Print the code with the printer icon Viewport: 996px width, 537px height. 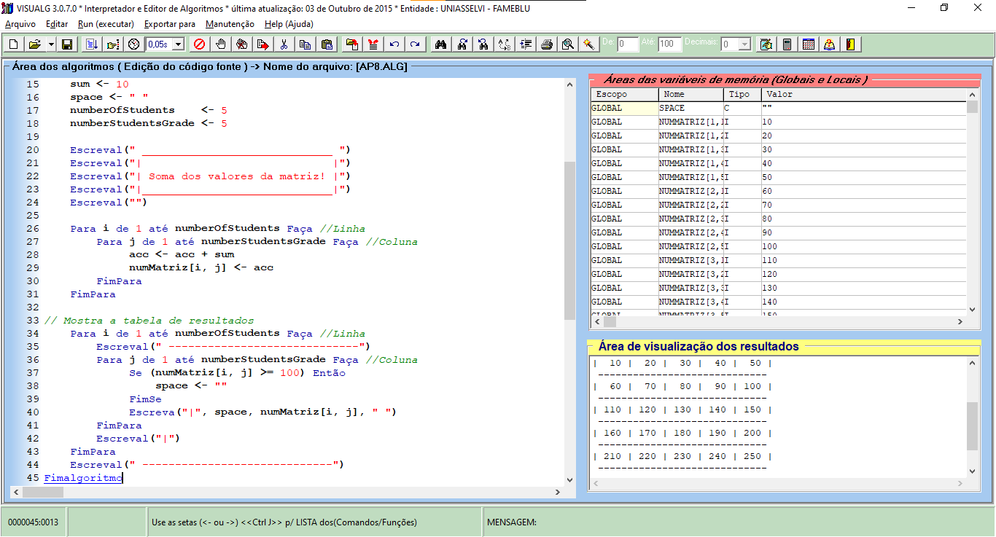click(546, 44)
